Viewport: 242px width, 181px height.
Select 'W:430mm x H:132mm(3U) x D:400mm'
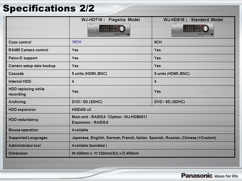tap(105, 153)
